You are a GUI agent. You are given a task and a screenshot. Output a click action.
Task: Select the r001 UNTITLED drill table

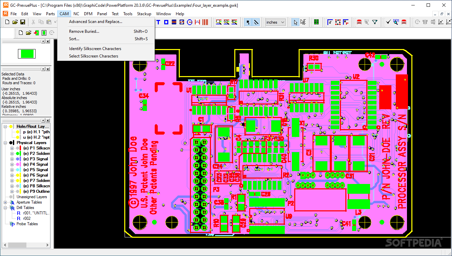pos(36,213)
